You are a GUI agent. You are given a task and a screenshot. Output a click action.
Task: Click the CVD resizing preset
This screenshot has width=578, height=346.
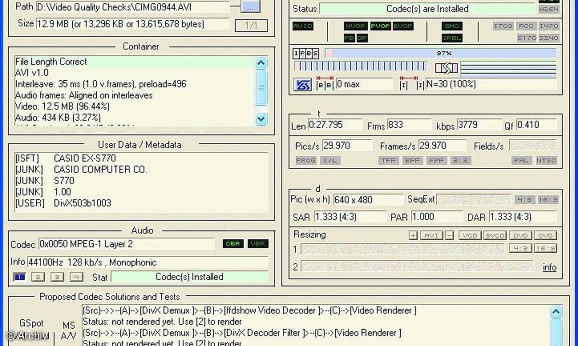(x=546, y=235)
